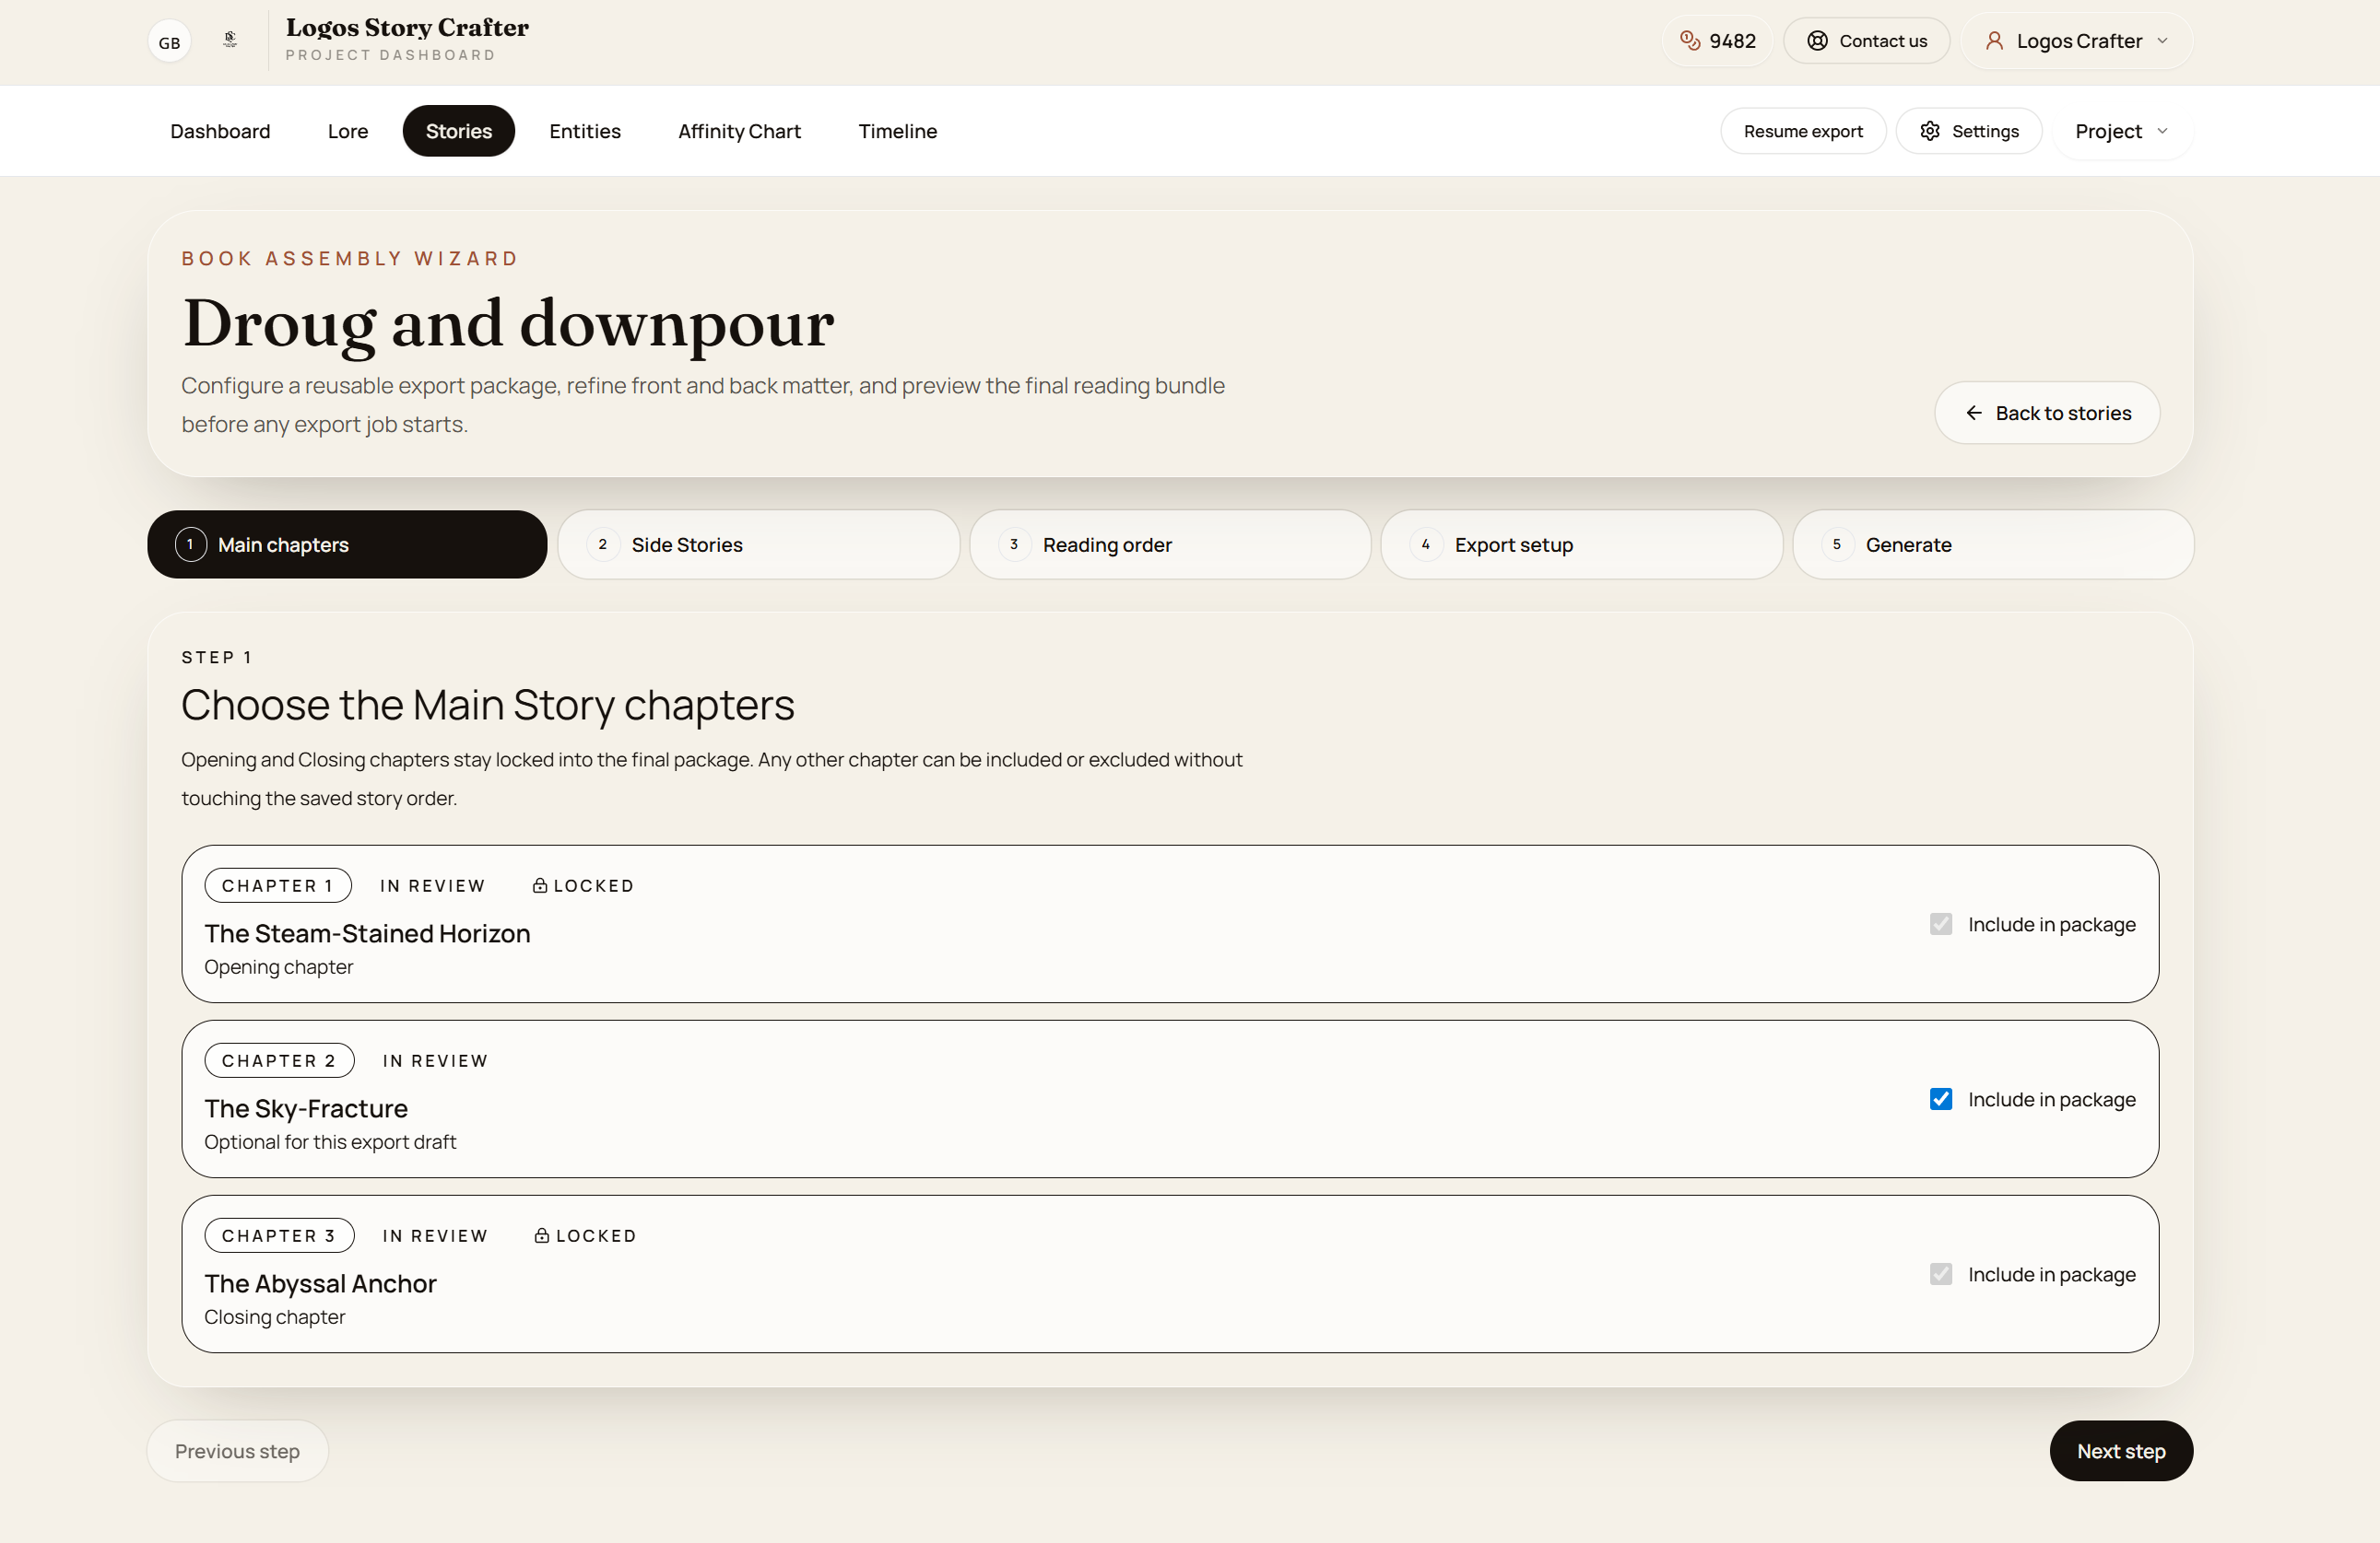Go Back to stories
The width and height of the screenshot is (2380, 1543).
click(2047, 413)
